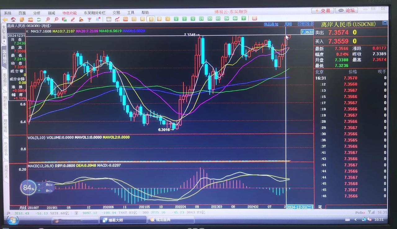Open the 周期 period link
The height and width of the screenshot is (229, 397).
pos(288,24)
